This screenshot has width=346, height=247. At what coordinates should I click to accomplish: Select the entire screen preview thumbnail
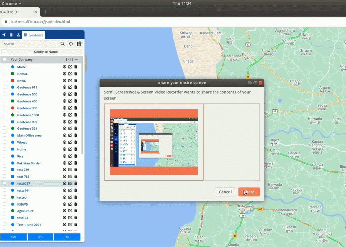[x=153, y=142]
